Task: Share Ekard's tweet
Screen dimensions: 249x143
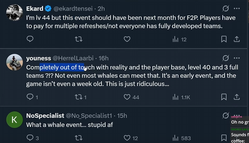Action: tap(237, 39)
